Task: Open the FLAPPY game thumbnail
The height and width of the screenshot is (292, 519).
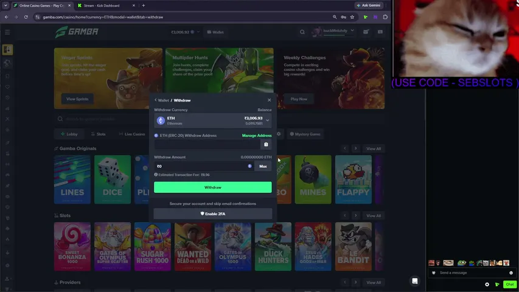Action: coord(353,179)
